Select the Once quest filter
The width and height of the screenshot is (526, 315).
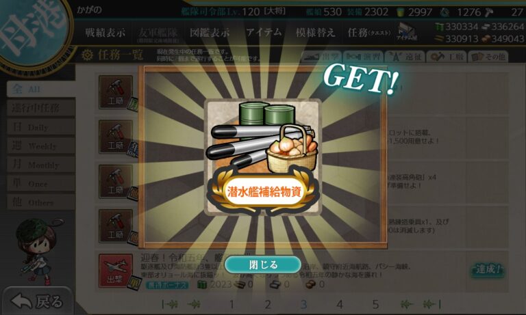41,183
